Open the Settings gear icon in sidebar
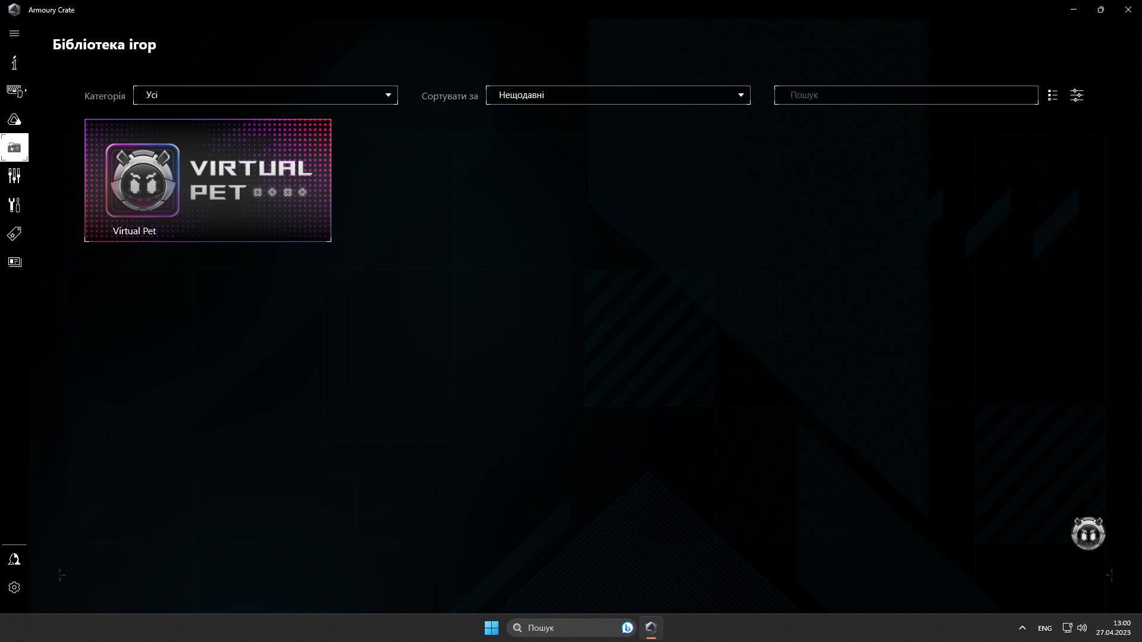This screenshot has width=1142, height=642. 14,587
